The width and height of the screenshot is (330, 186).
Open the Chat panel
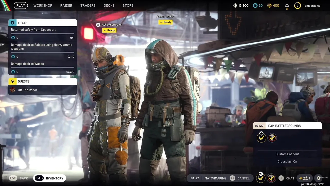coord(290,178)
